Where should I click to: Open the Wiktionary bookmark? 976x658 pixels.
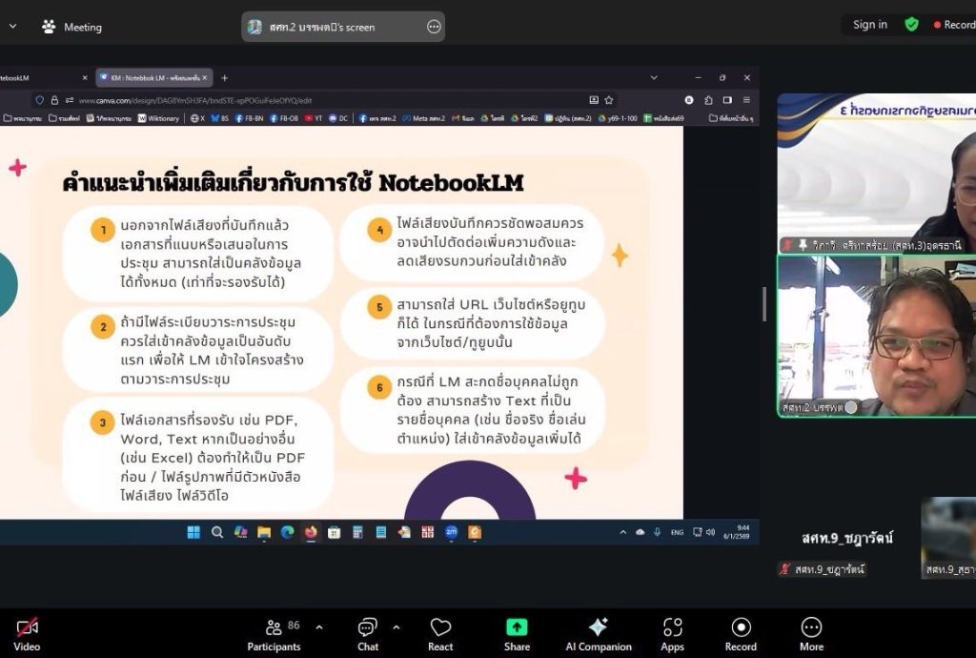coord(158,118)
